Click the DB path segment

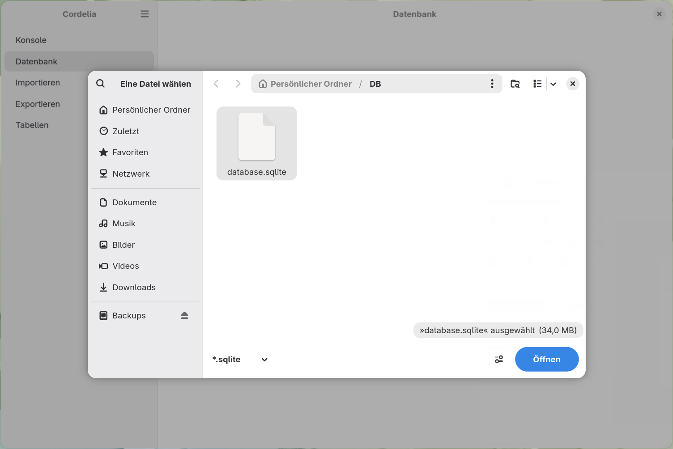pyautogui.click(x=375, y=84)
